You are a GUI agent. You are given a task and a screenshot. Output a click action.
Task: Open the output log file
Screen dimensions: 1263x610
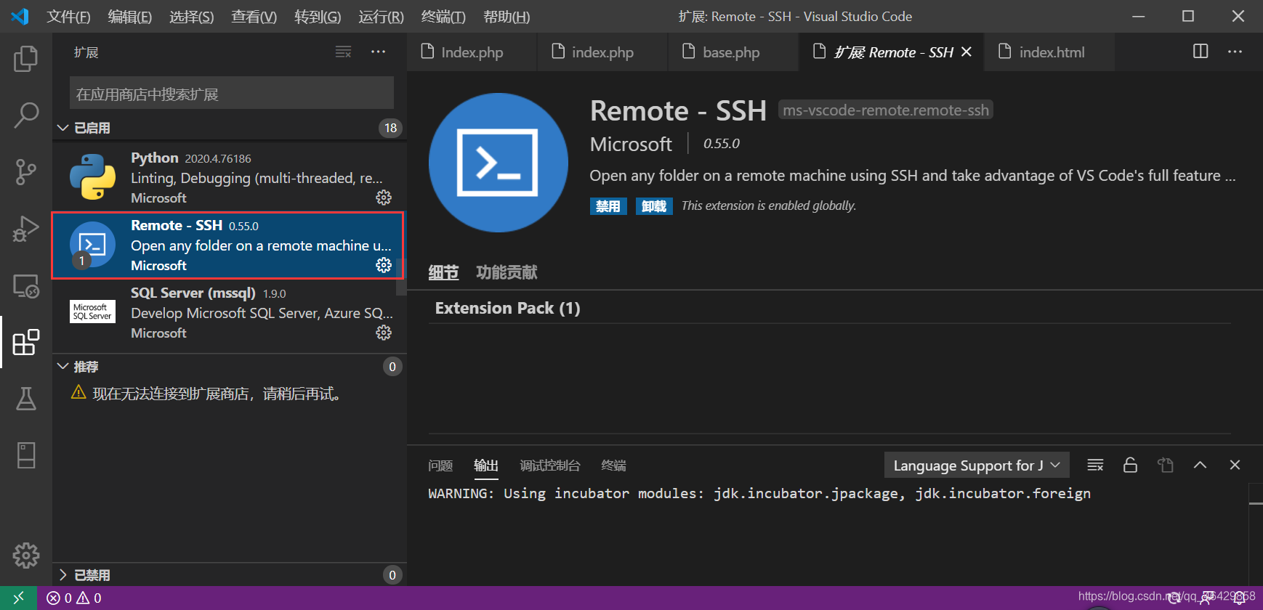click(1166, 465)
